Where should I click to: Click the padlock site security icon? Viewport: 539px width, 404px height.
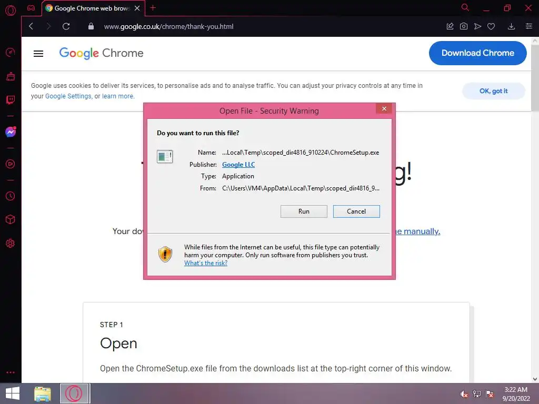[x=91, y=26]
